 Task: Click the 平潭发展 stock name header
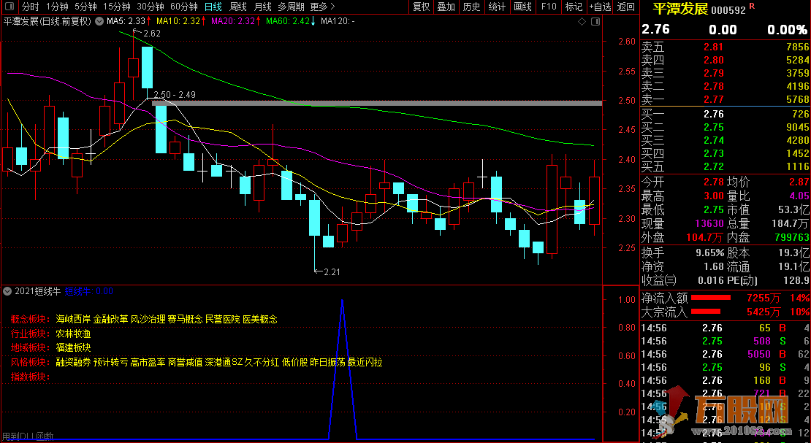coord(680,9)
